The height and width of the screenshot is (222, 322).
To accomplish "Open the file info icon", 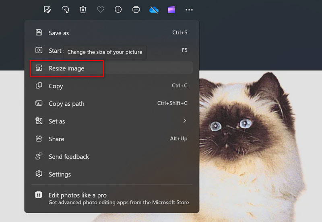I will point(118,9).
